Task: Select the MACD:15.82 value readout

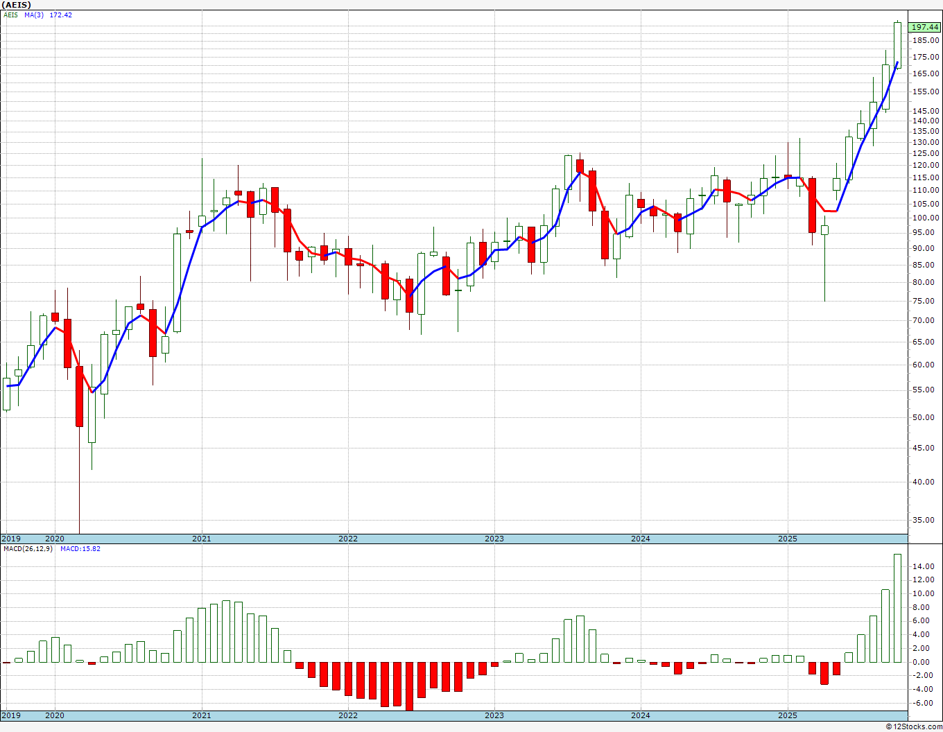Action: point(80,549)
